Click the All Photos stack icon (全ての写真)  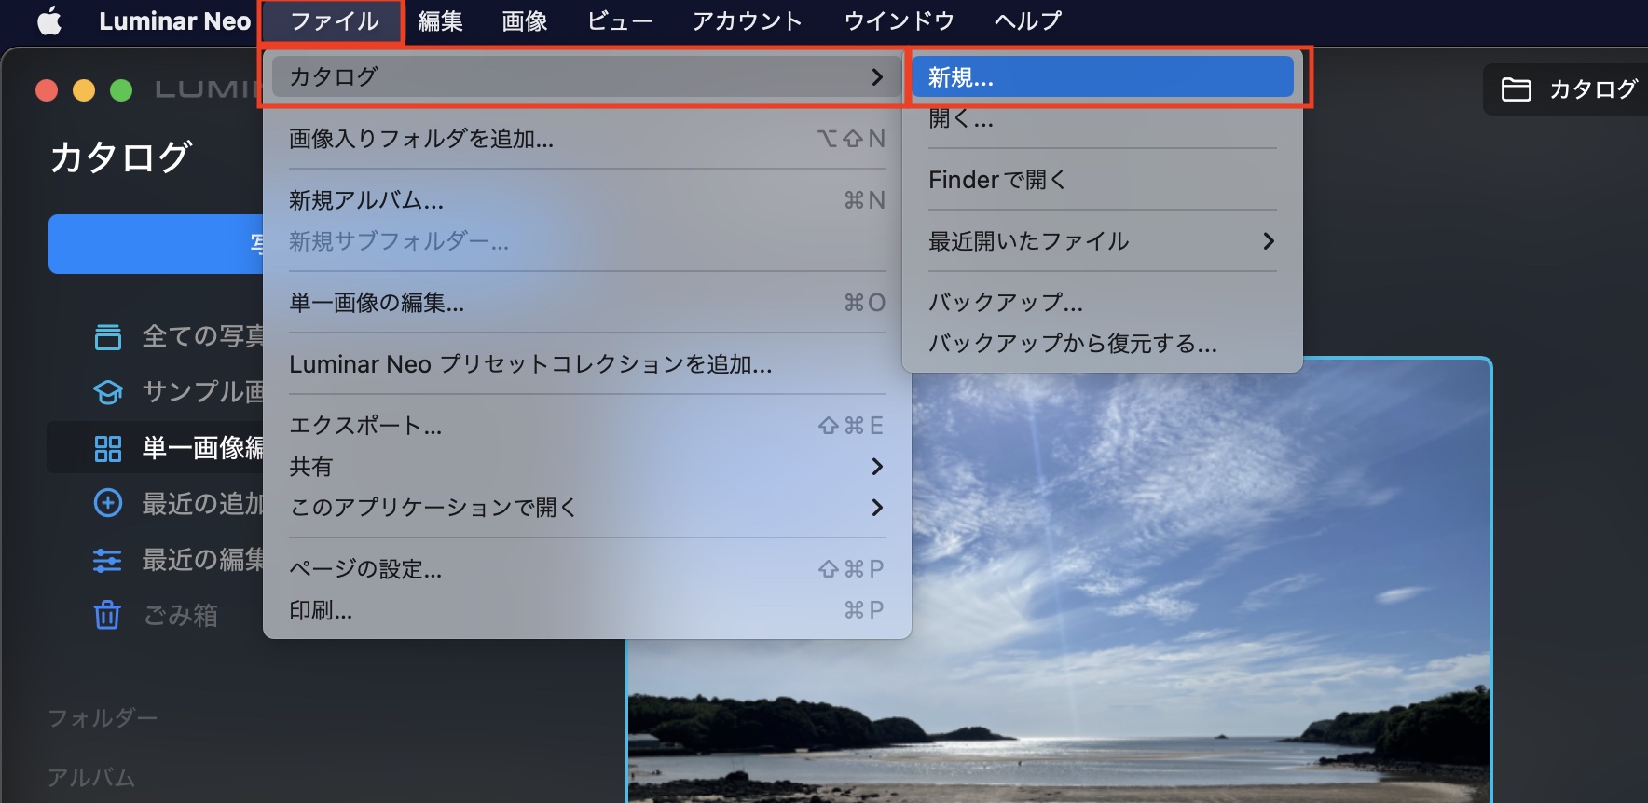[x=108, y=336]
